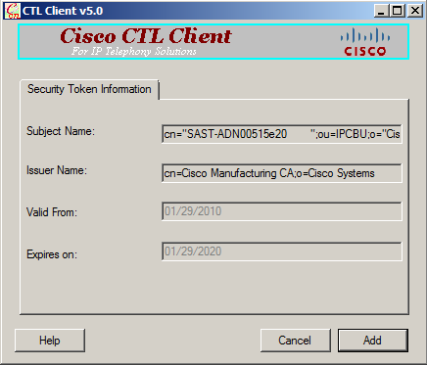This screenshot has height=365, width=427.
Task: Click the "Valid From:" label
Action: [52, 212]
